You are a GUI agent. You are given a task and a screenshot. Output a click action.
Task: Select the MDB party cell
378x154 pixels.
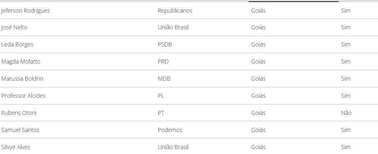click(164, 79)
